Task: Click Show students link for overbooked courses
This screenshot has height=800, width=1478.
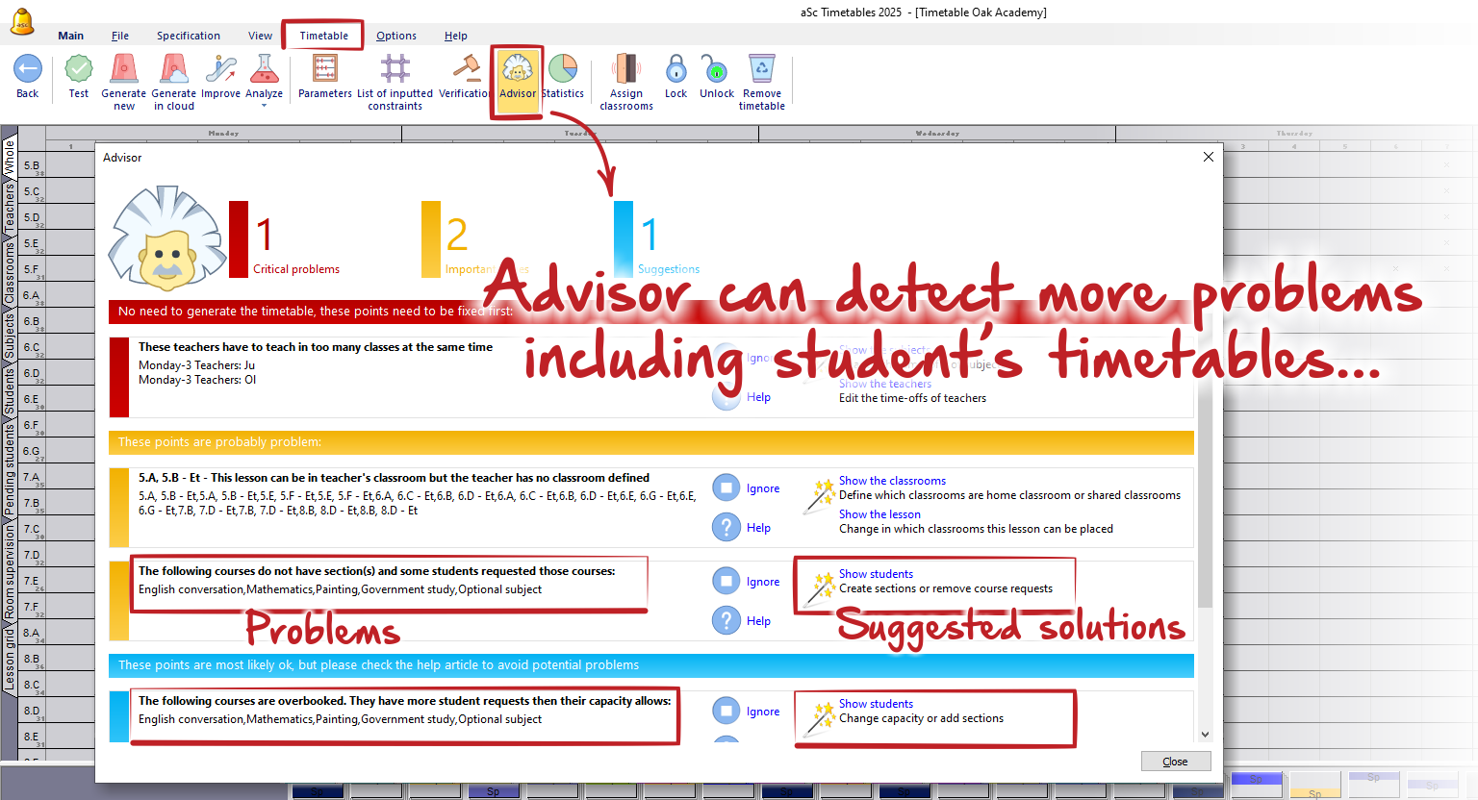Action: click(x=876, y=704)
